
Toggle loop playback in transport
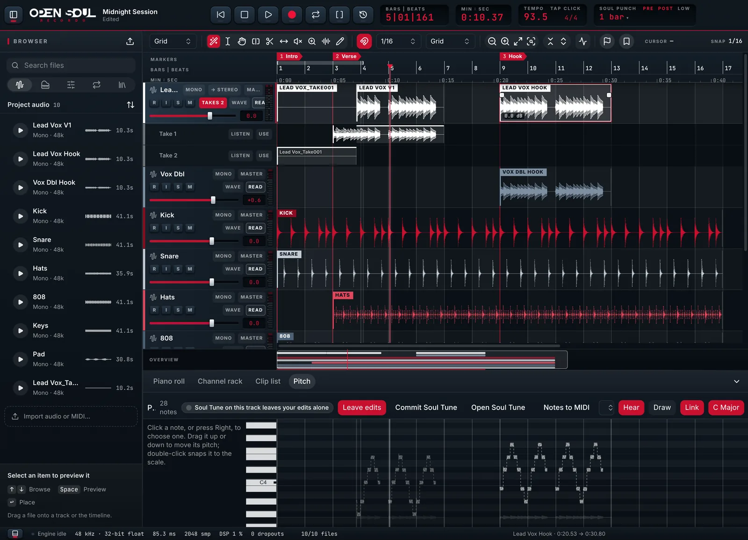pyautogui.click(x=316, y=15)
